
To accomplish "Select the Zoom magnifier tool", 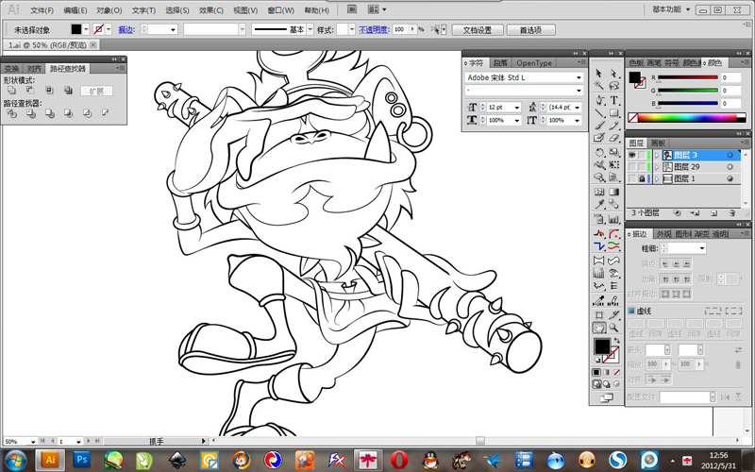I will click(614, 328).
